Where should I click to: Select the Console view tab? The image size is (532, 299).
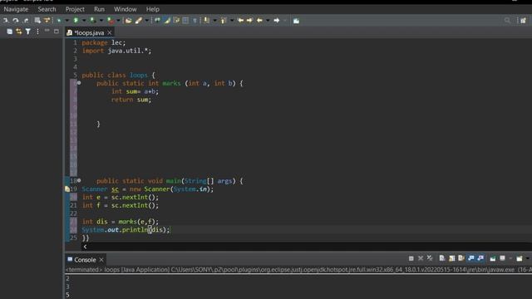tap(85, 260)
